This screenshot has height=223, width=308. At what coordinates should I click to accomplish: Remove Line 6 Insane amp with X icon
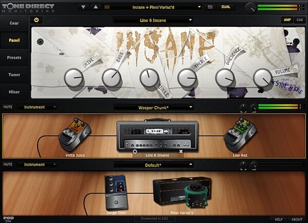181,152
